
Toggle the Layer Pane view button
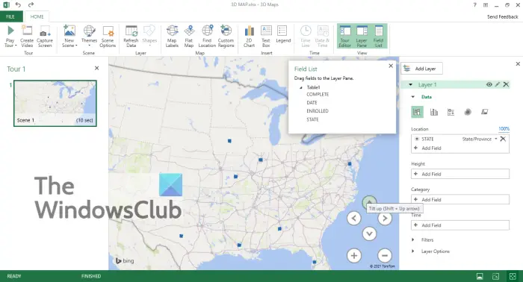(362, 37)
